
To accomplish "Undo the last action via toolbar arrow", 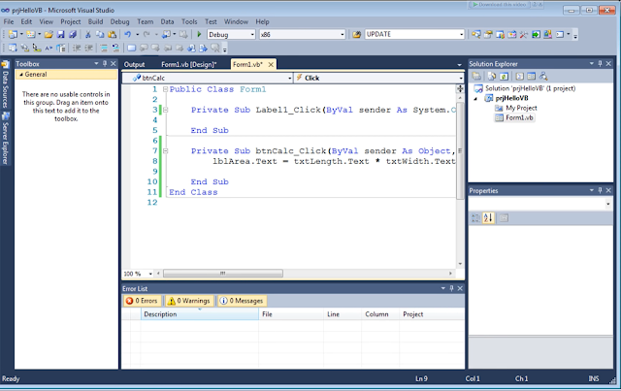I will [127, 35].
